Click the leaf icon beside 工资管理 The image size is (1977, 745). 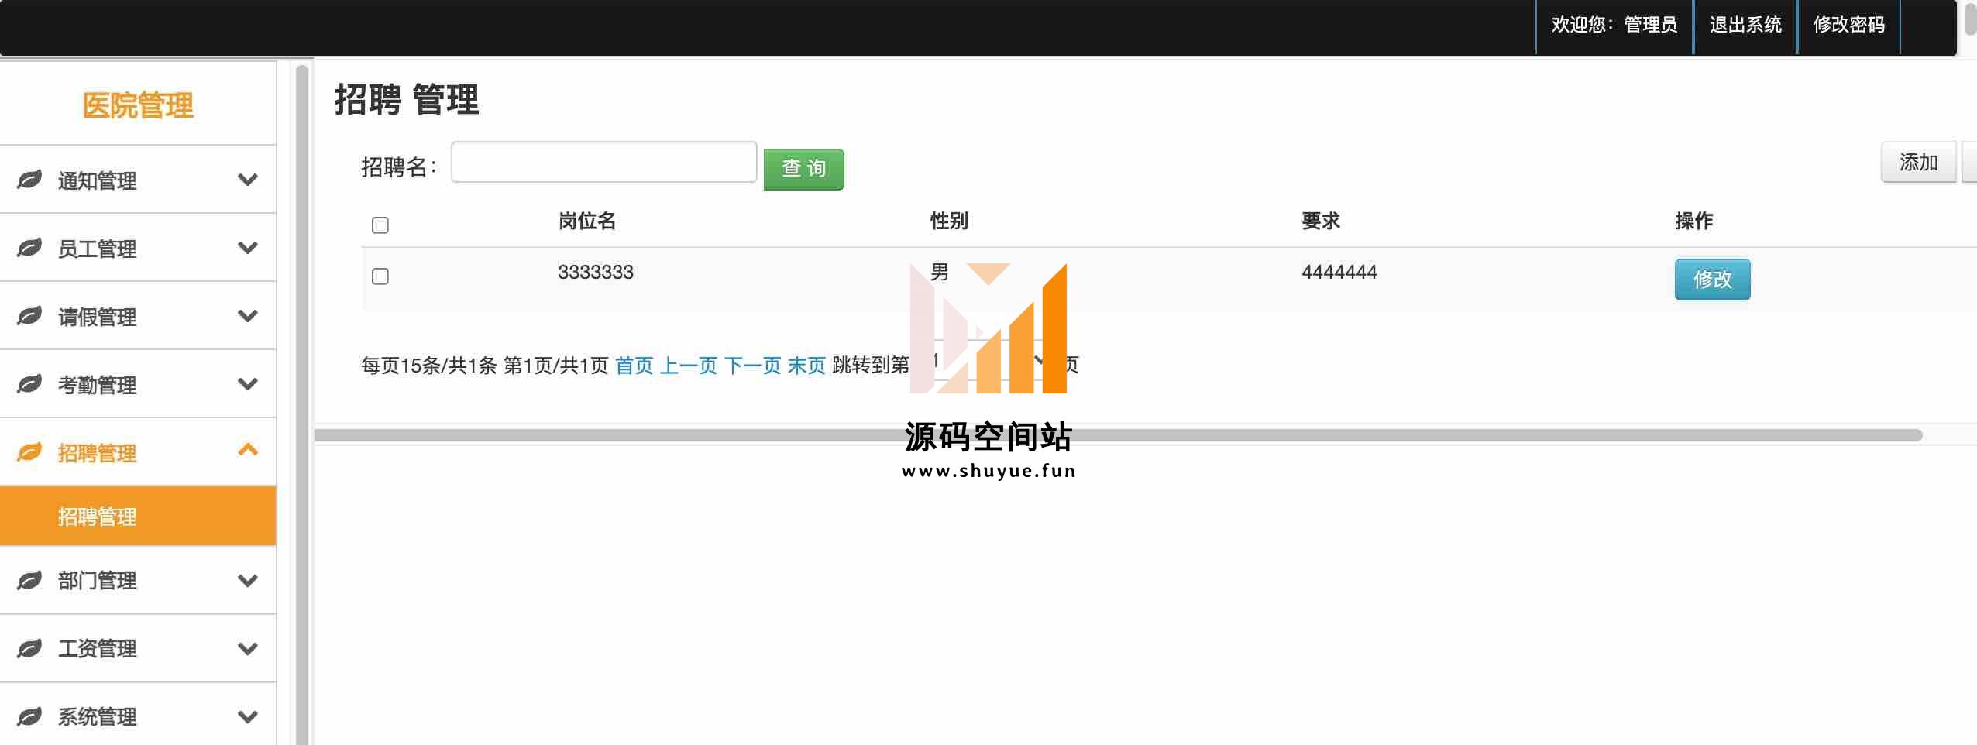29,648
